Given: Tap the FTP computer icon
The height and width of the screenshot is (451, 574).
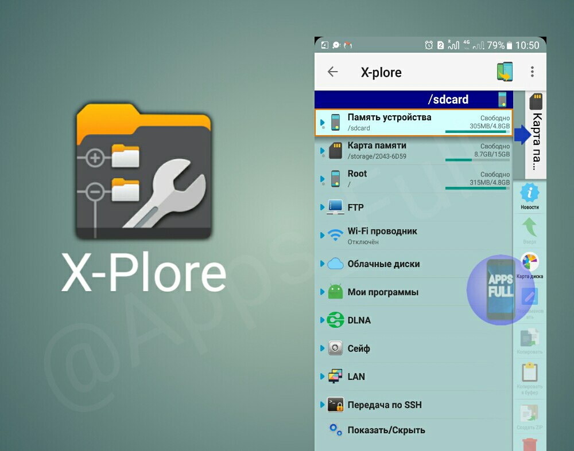Looking at the screenshot, I should [335, 207].
